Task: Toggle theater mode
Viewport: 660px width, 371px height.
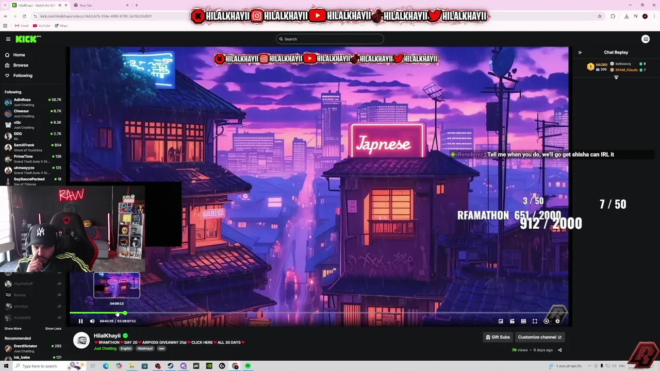Action: [523, 321]
